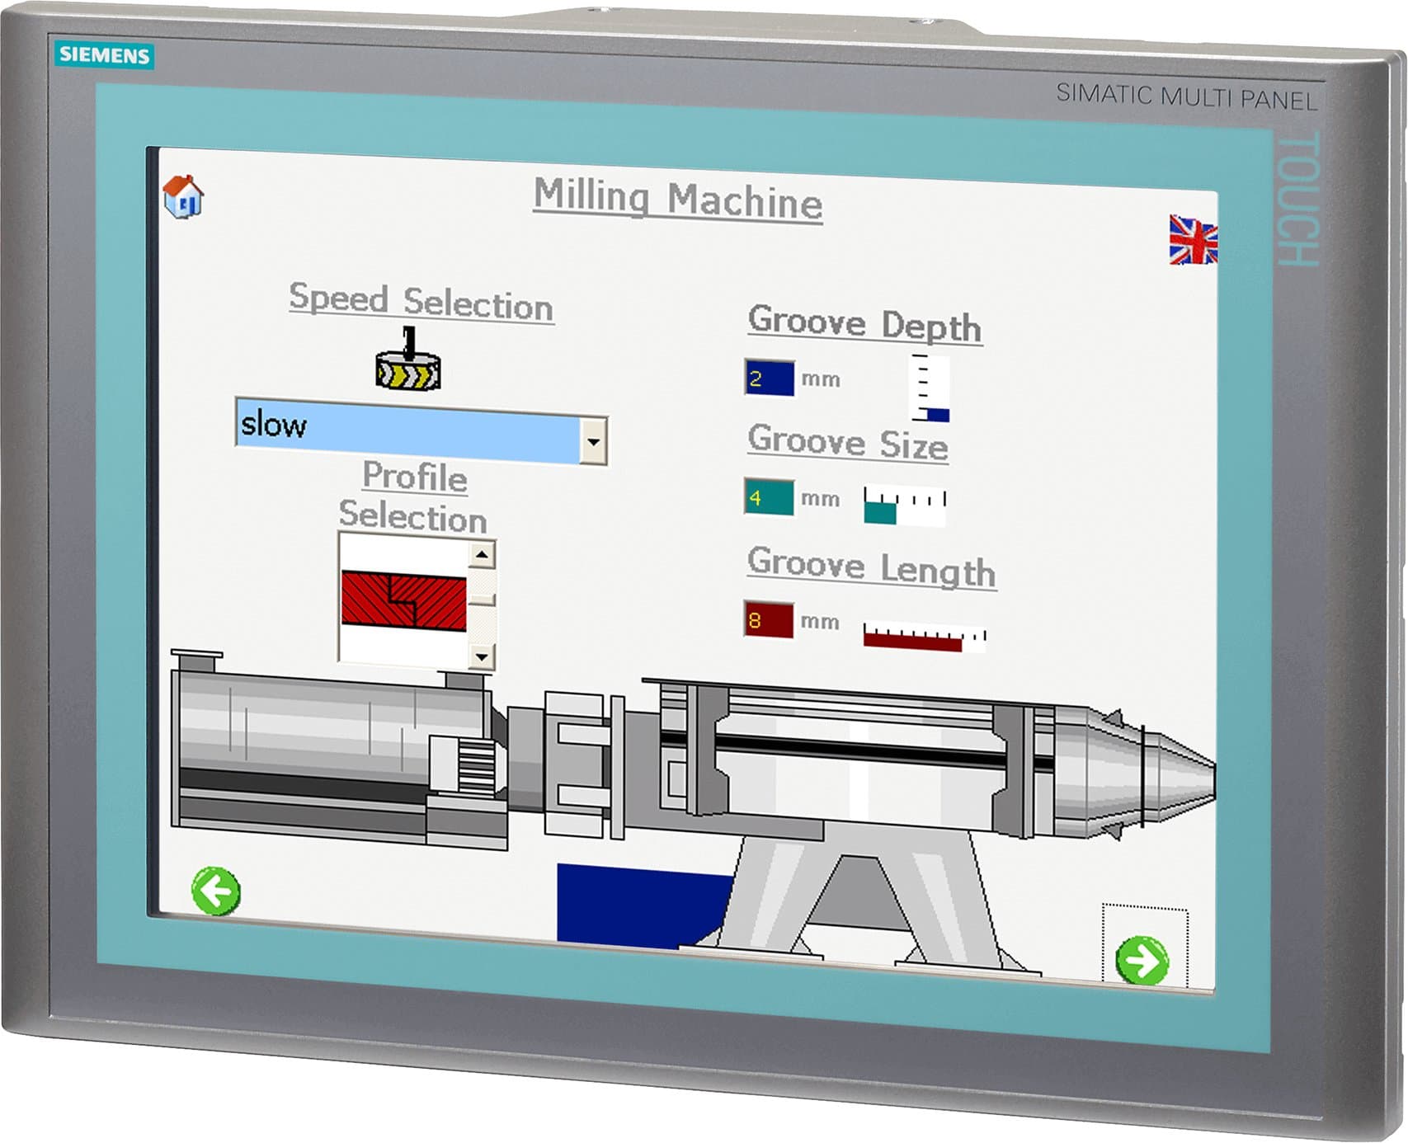Adjust the red Groove Length bar
The height and width of the screenshot is (1143, 1408).
pos(925,637)
